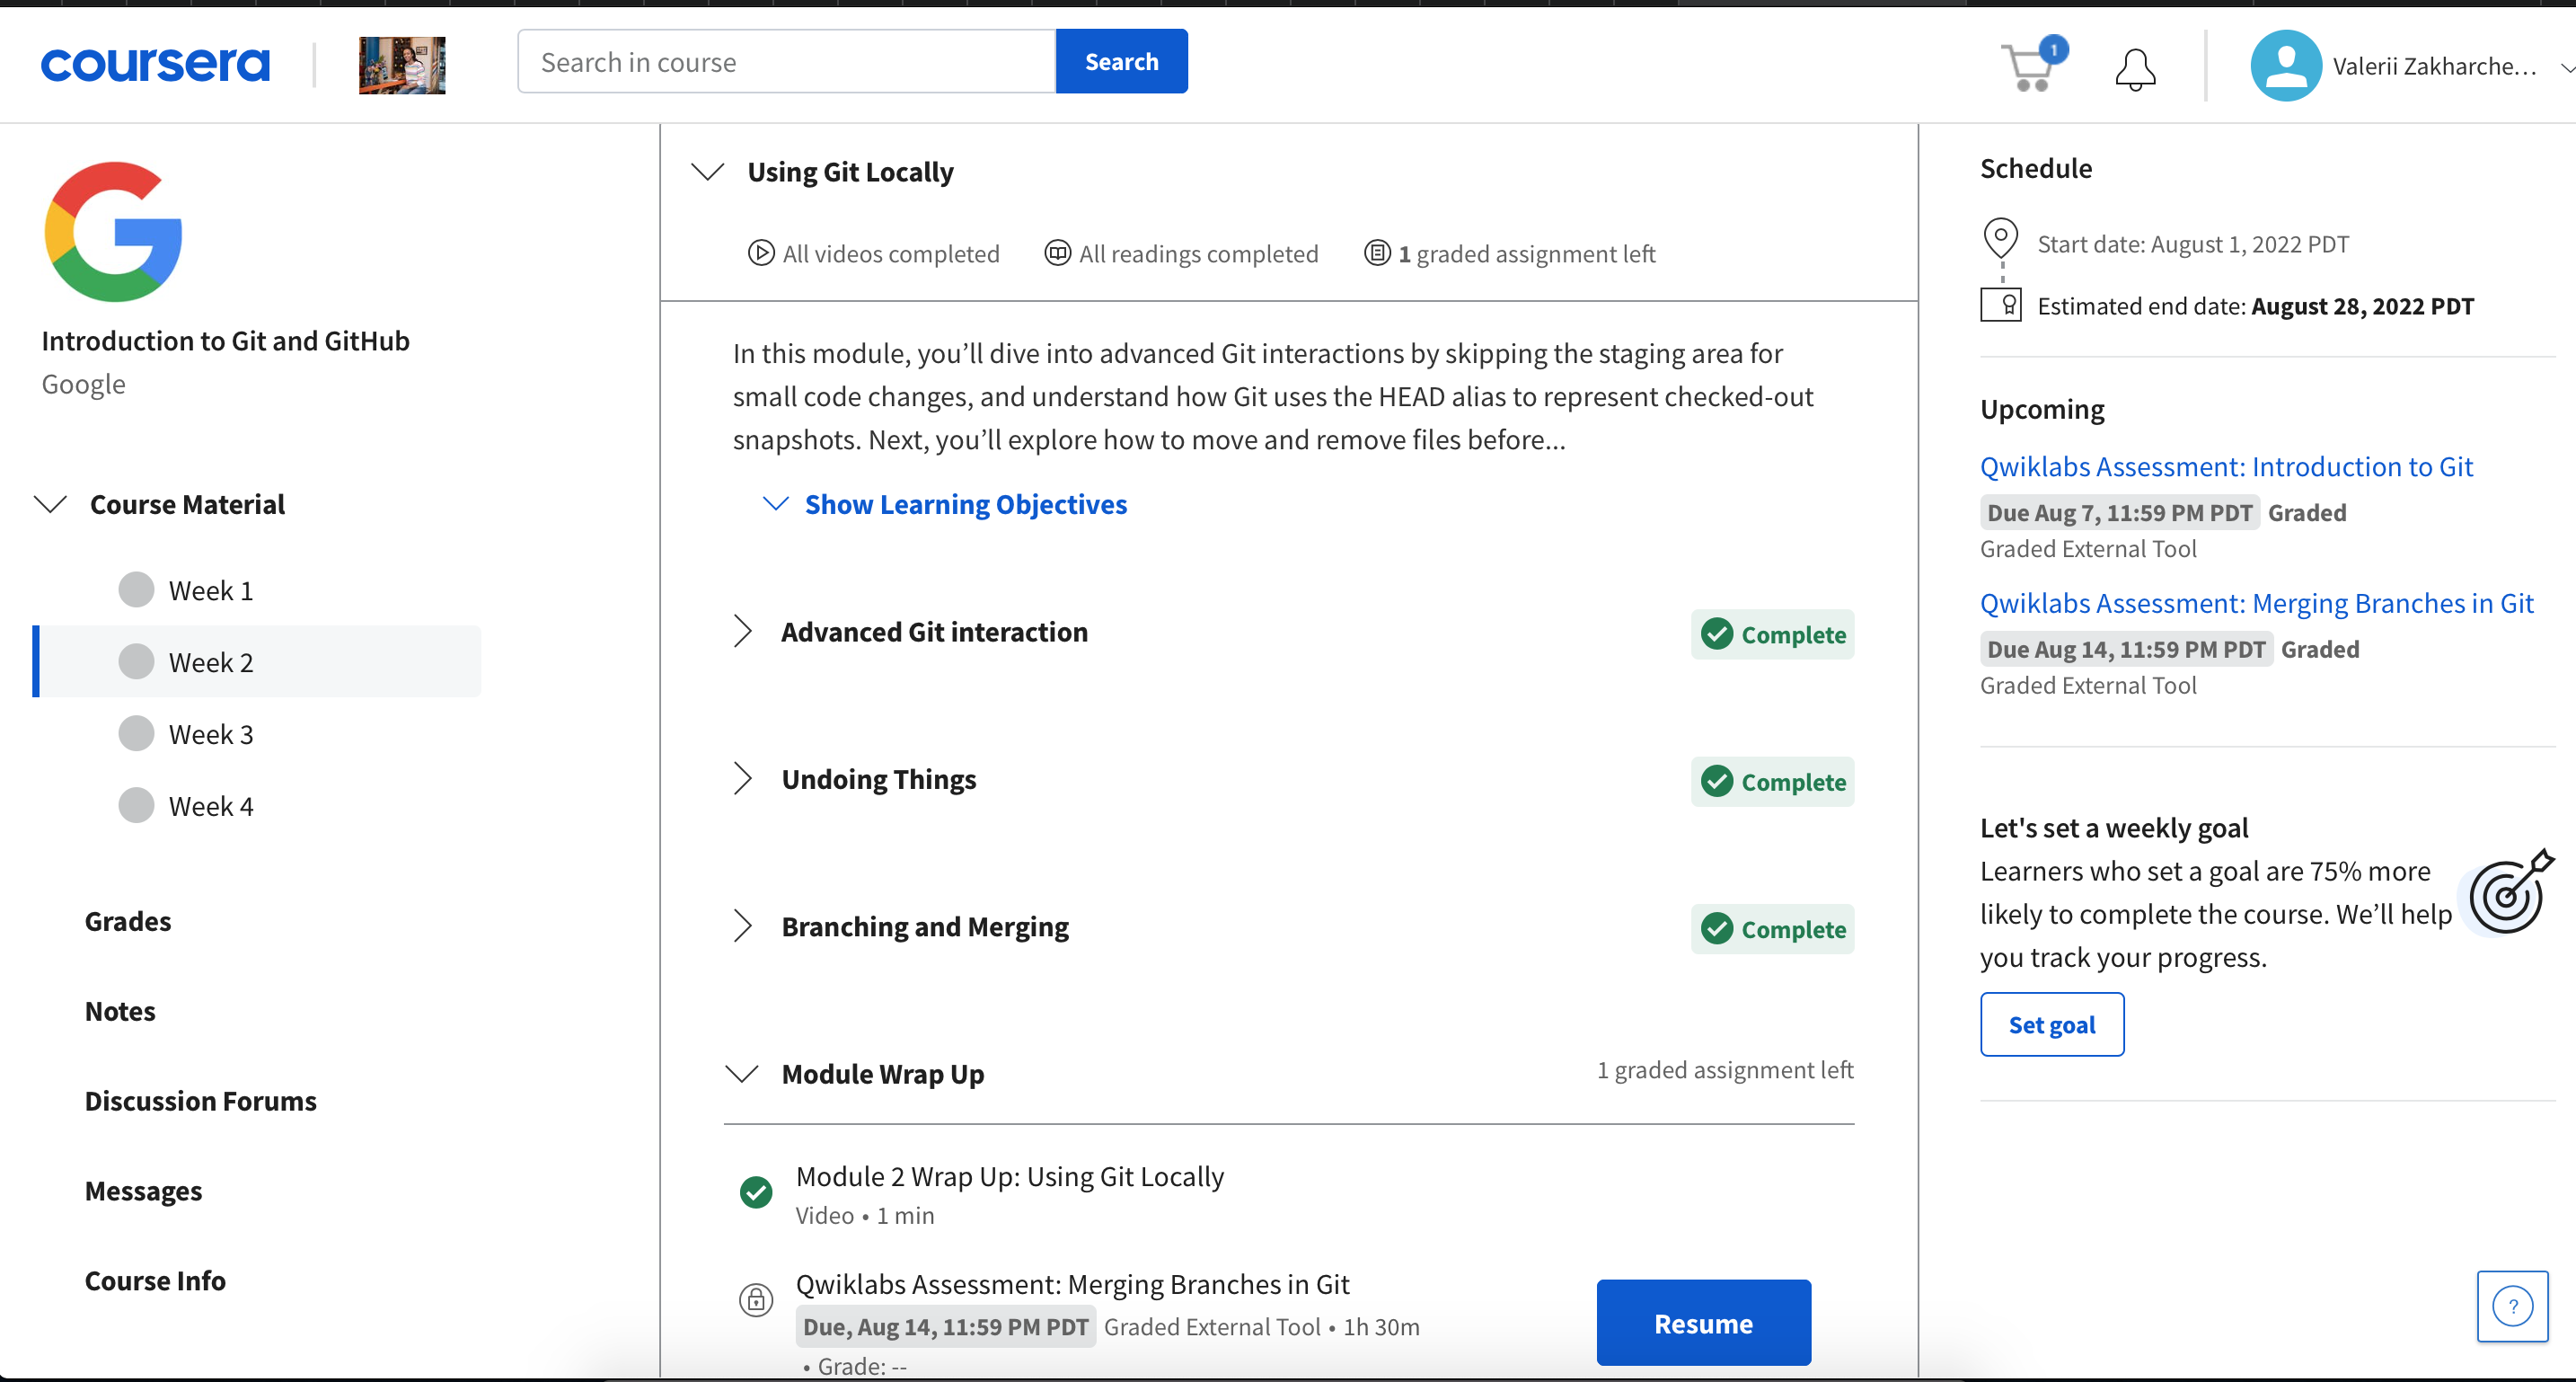The width and height of the screenshot is (2576, 1382).
Task: Open the help question mark button
Action: tap(2512, 1307)
